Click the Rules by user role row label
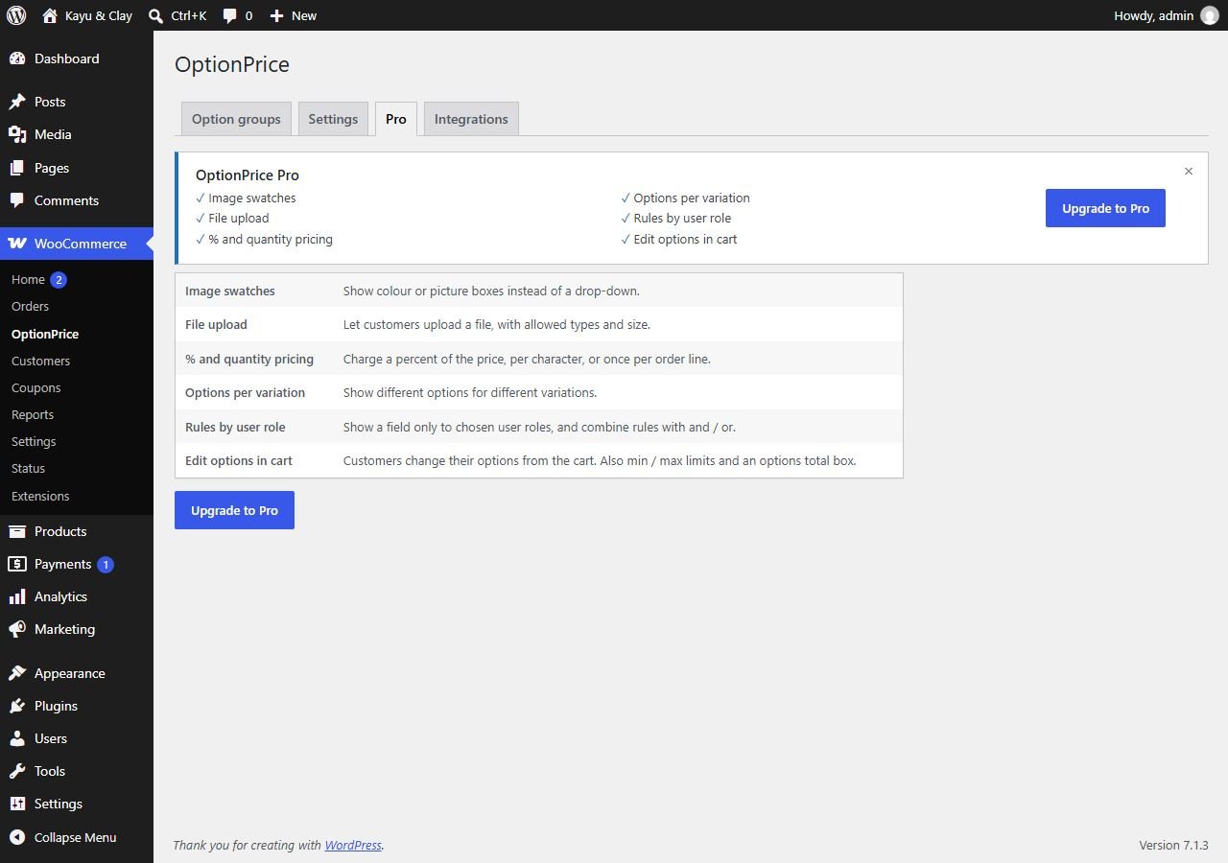 pos(235,427)
